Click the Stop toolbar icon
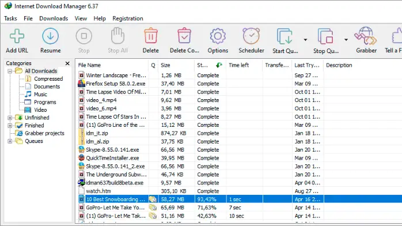The image size is (402, 226). tap(84, 36)
